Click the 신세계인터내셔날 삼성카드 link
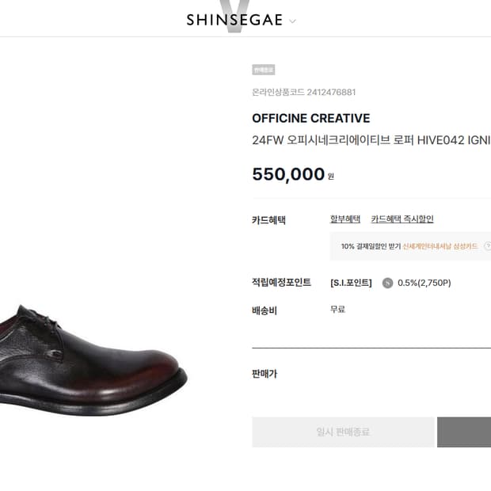Screen dimensions: 491x491 [440, 246]
